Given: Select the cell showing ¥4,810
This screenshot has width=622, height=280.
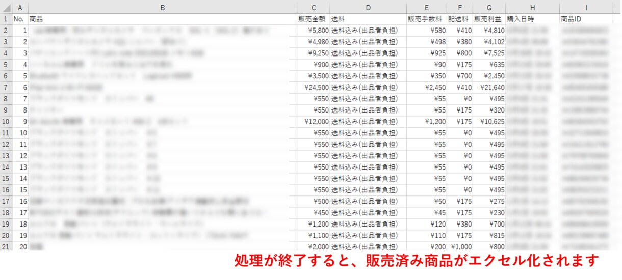Looking at the screenshot, I should (489, 31).
